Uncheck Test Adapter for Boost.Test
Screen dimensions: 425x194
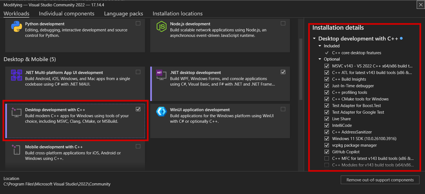[327, 106]
